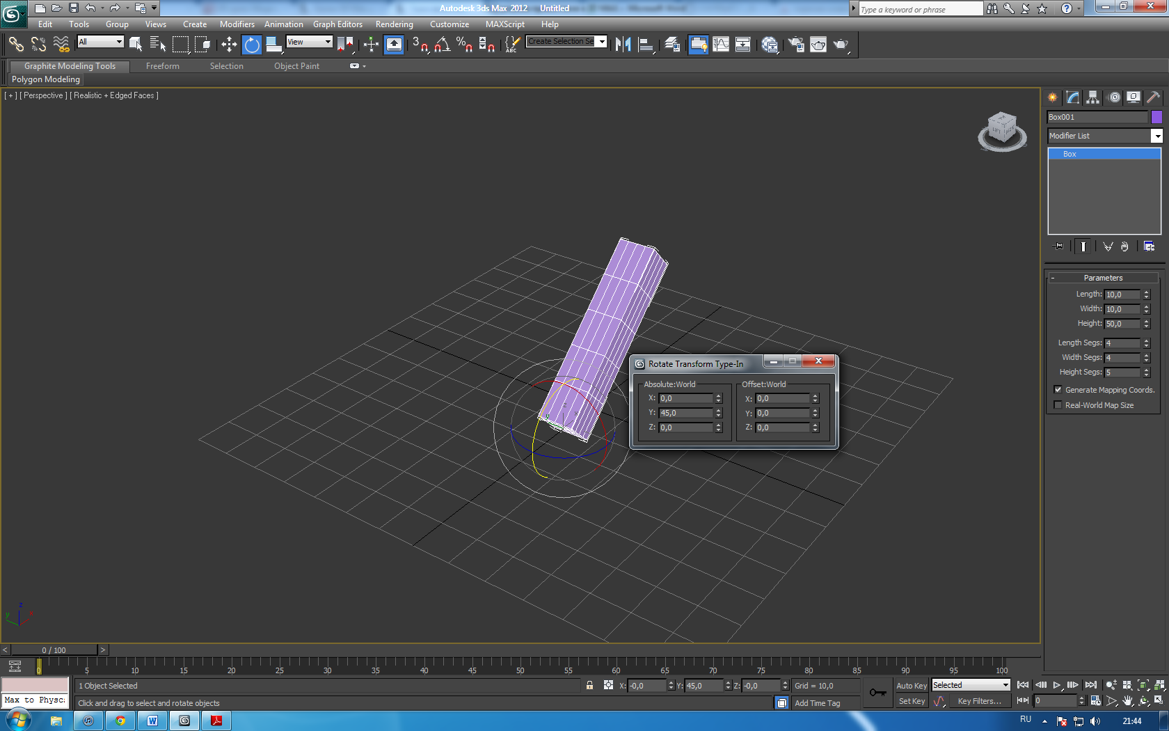Viewport: 1169px width, 731px height.
Task: Click the Height parameter field showing 50,0
Action: coord(1122,324)
